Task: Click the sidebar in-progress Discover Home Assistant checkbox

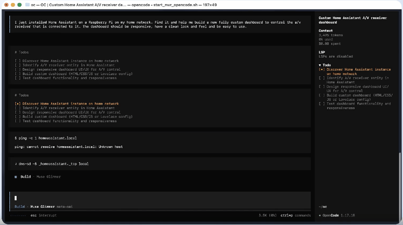Action: (x=322, y=70)
